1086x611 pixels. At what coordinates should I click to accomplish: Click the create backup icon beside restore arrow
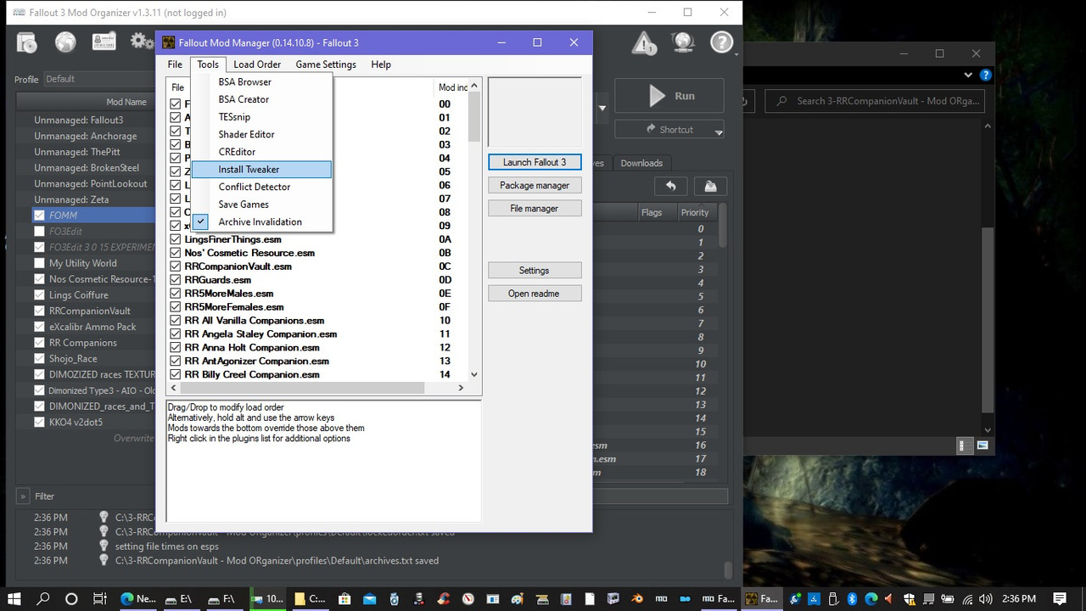[x=710, y=186]
